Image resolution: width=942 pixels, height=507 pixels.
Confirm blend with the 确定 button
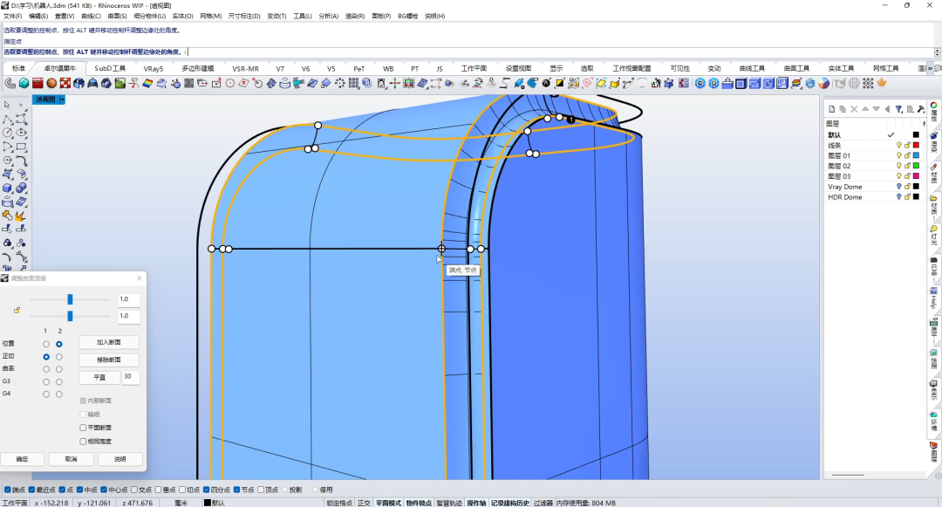pos(22,459)
